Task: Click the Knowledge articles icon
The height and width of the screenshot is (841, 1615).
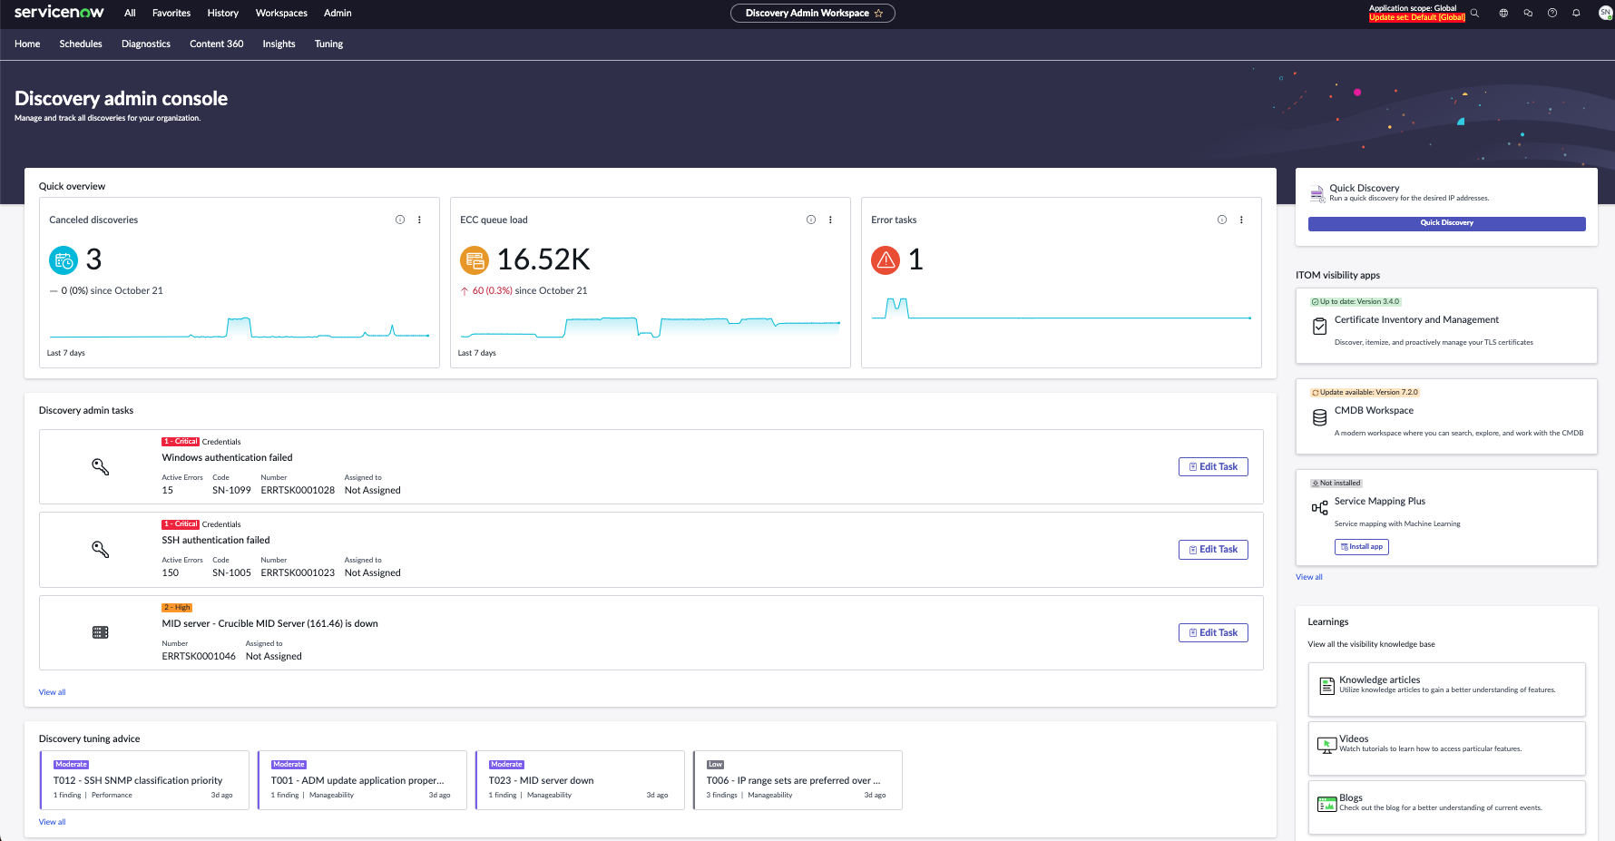Action: pyautogui.click(x=1326, y=685)
